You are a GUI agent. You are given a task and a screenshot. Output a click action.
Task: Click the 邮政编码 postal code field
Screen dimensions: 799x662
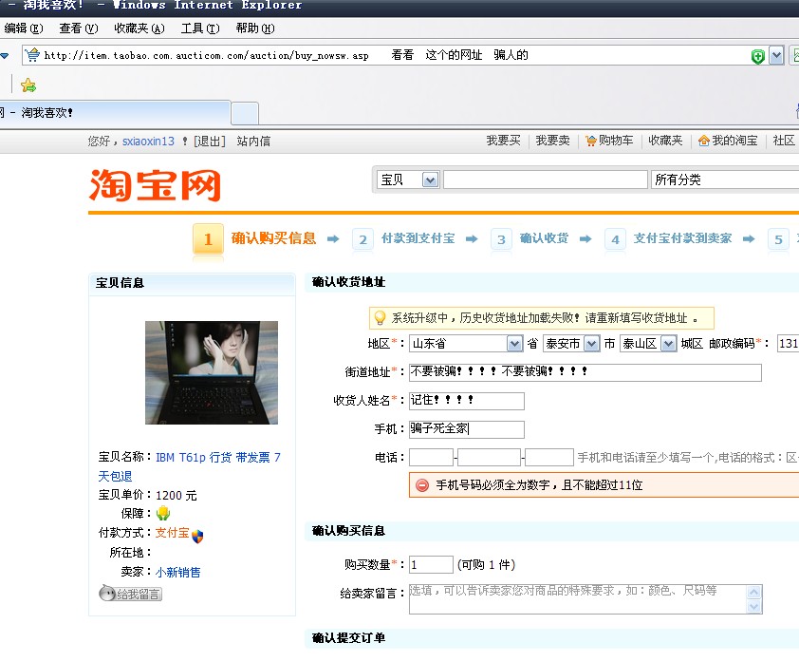coord(789,344)
